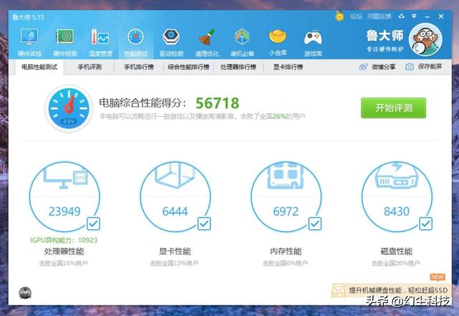The image size is (459, 316).
Task: Click the speedometer gauge icon beside score
Action: coord(69,108)
